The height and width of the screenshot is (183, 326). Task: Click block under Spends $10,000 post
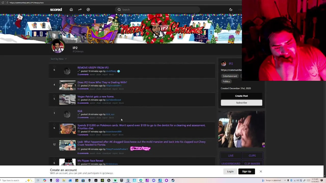coord(121,135)
